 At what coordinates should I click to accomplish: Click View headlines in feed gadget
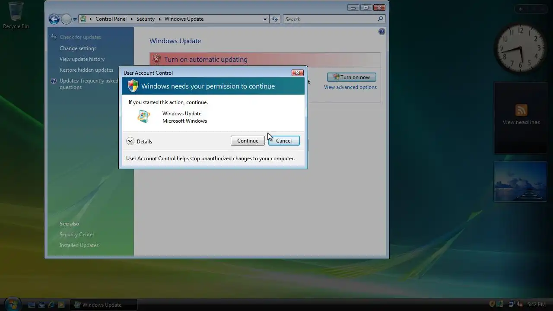[x=521, y=122]
